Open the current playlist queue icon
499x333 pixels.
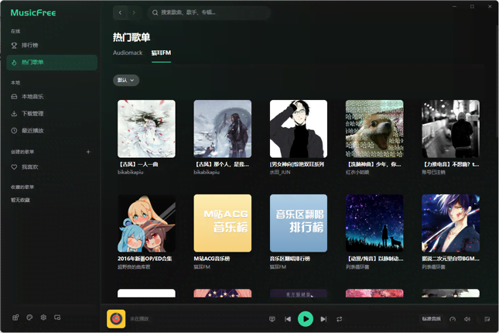[487, 319]
